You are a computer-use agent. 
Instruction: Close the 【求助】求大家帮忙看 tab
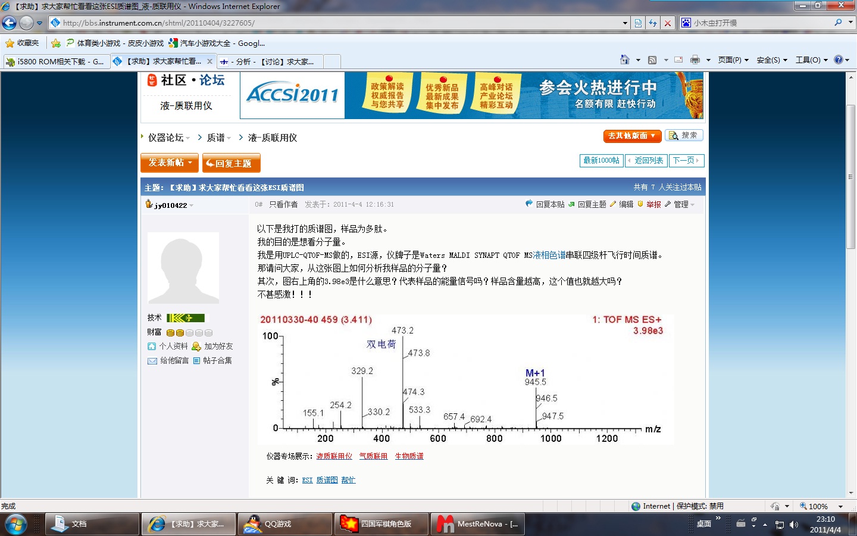click(x=209, y=61)
